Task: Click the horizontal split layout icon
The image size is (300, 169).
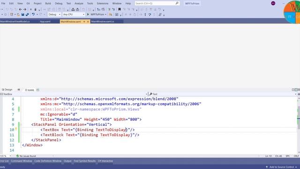Action: [x=296, y=90]
